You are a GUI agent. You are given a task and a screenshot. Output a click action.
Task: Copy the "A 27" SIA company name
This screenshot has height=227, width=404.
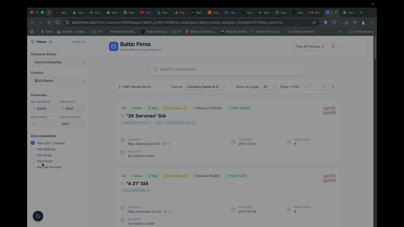[122, 184]
